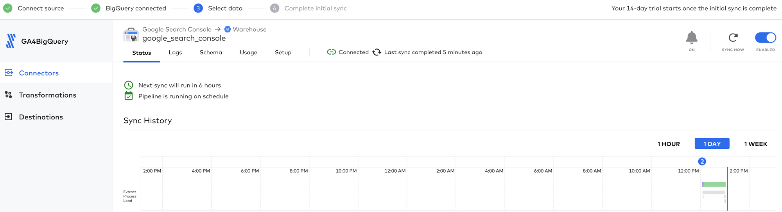Image resolution: width=782 pixels, height=212 pixels.
Task: Go to Connectors in the sidebar
Action: pos(56,73)
